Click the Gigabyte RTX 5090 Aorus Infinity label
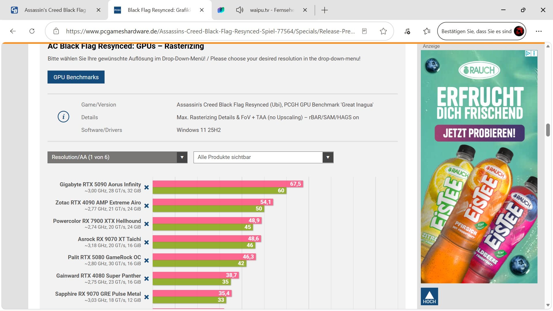The image size is (553, 311). pos(100,184)
